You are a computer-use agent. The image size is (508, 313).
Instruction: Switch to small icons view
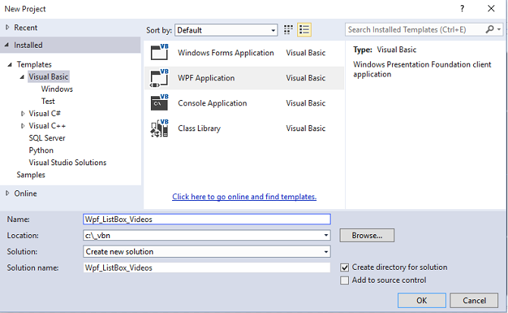pos(288,30)
